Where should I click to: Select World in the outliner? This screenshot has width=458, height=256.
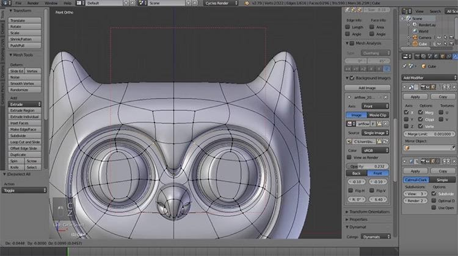(423, 31)
